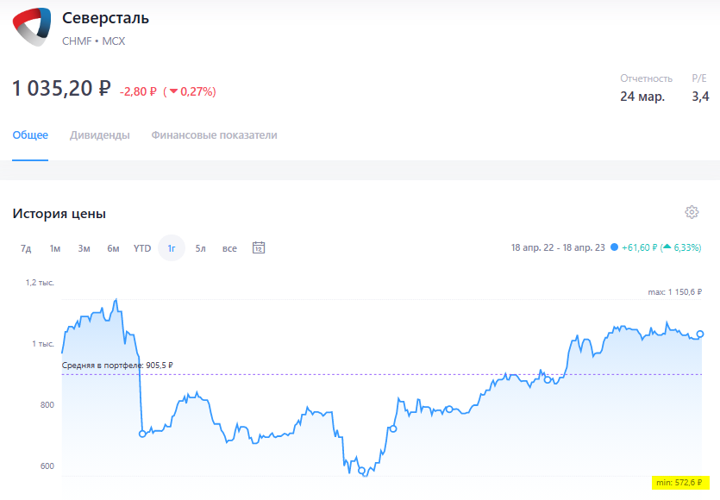Open chart settings gear icon
The height and width of the screenshot is (500, 720).
pyautogui.click(x=692, y=212)
